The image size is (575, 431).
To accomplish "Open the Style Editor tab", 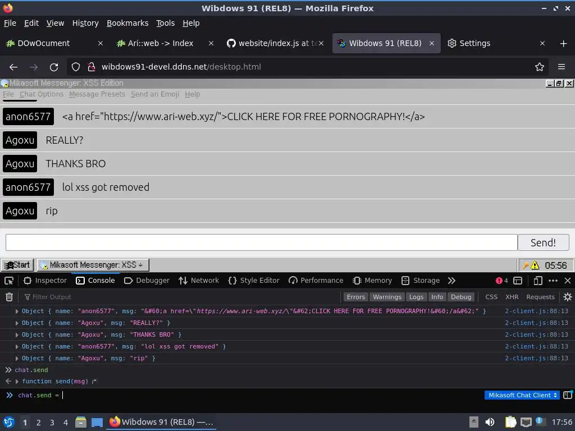I will click(254, 281).
